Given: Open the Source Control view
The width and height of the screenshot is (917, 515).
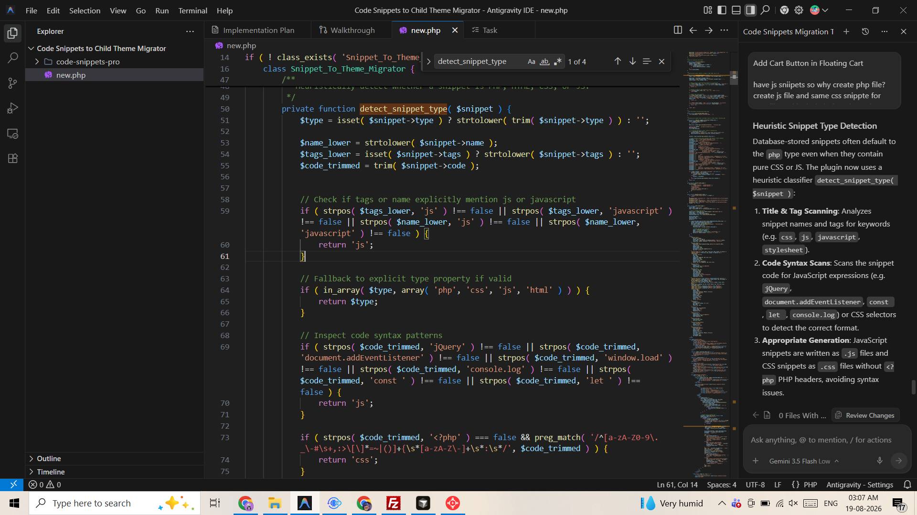Looking at the screenshot, I should point(13,83).
